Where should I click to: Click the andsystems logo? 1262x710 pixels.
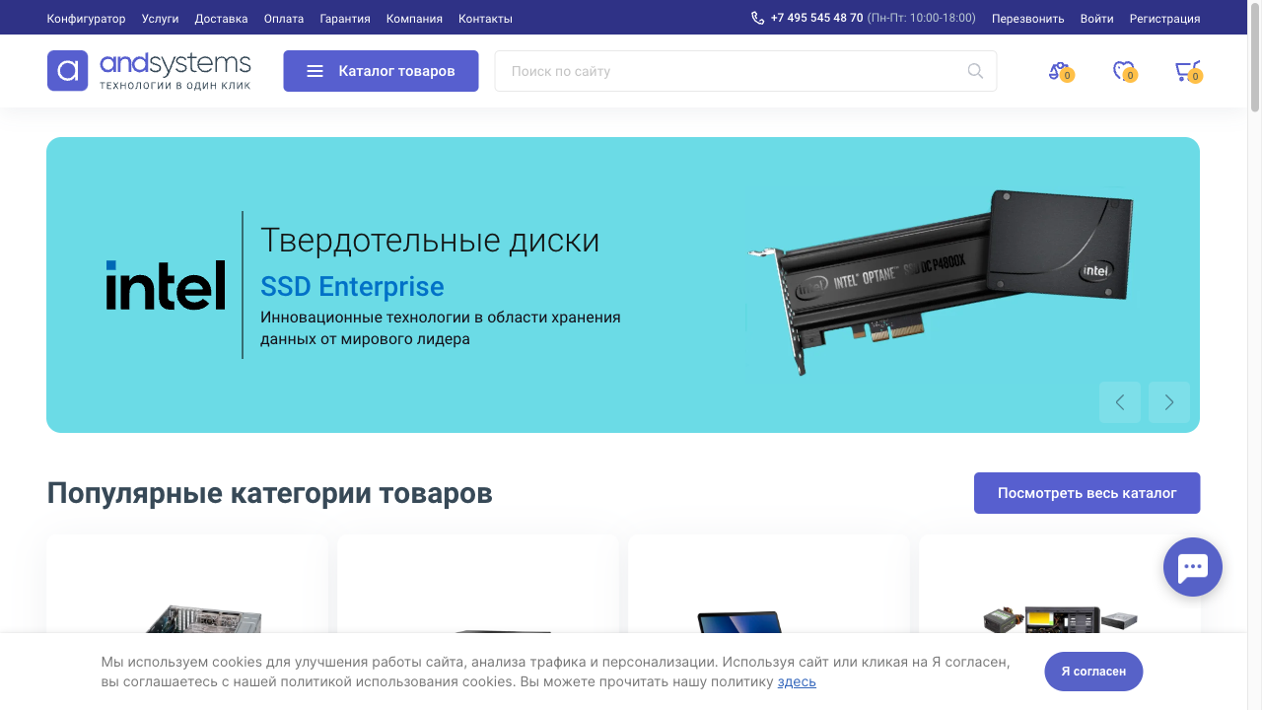(x=149, y=71)
